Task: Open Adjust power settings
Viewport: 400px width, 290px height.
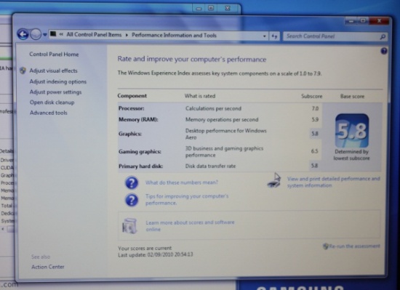Action: tap(55, 92)
